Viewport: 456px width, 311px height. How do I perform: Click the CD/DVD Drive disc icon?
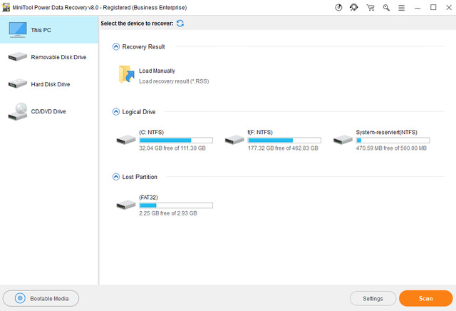point(17,111)
